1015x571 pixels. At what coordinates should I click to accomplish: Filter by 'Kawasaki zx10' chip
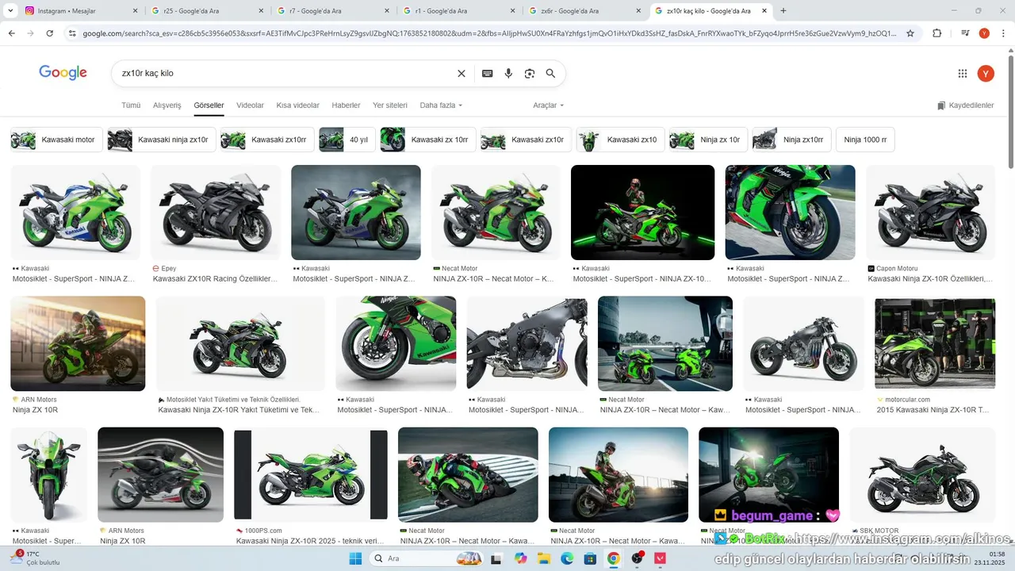click(x=620, y=140)
